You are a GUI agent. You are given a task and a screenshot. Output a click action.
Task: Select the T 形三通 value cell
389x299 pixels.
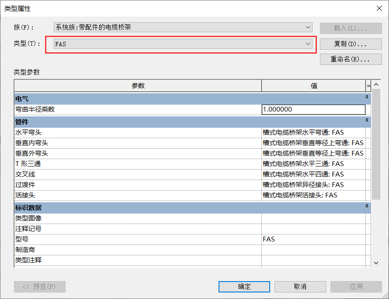click(313, 164)
